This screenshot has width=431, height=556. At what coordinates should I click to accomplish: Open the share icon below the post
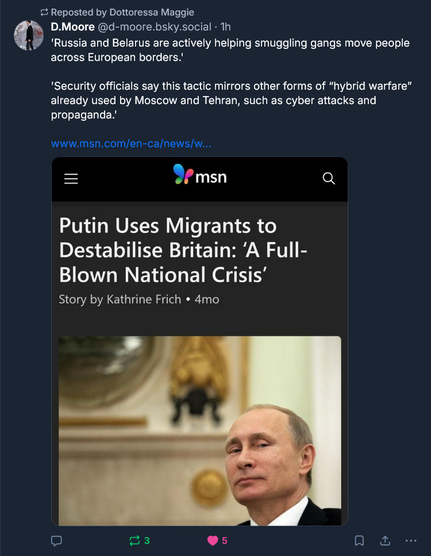[385, 540]
